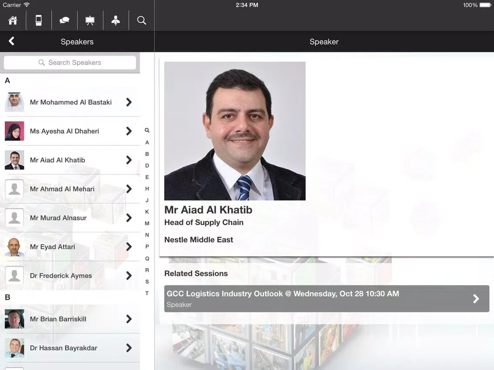Open Mr Ahmad Al Mehari's chevron
The image size is (494, 370).
[129, 189]
